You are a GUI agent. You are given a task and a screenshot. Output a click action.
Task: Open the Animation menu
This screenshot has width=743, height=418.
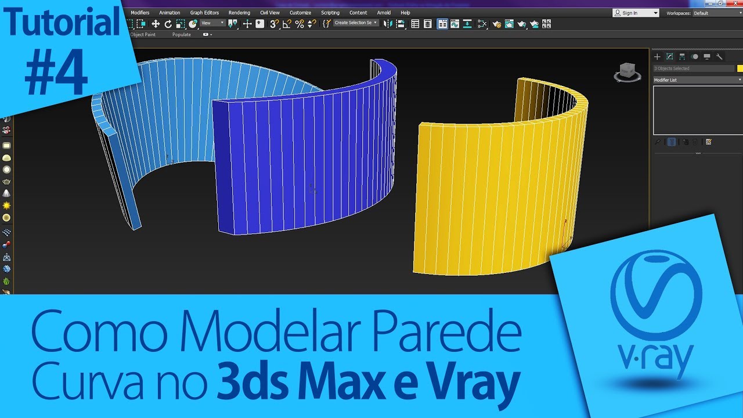coord(169,13)
